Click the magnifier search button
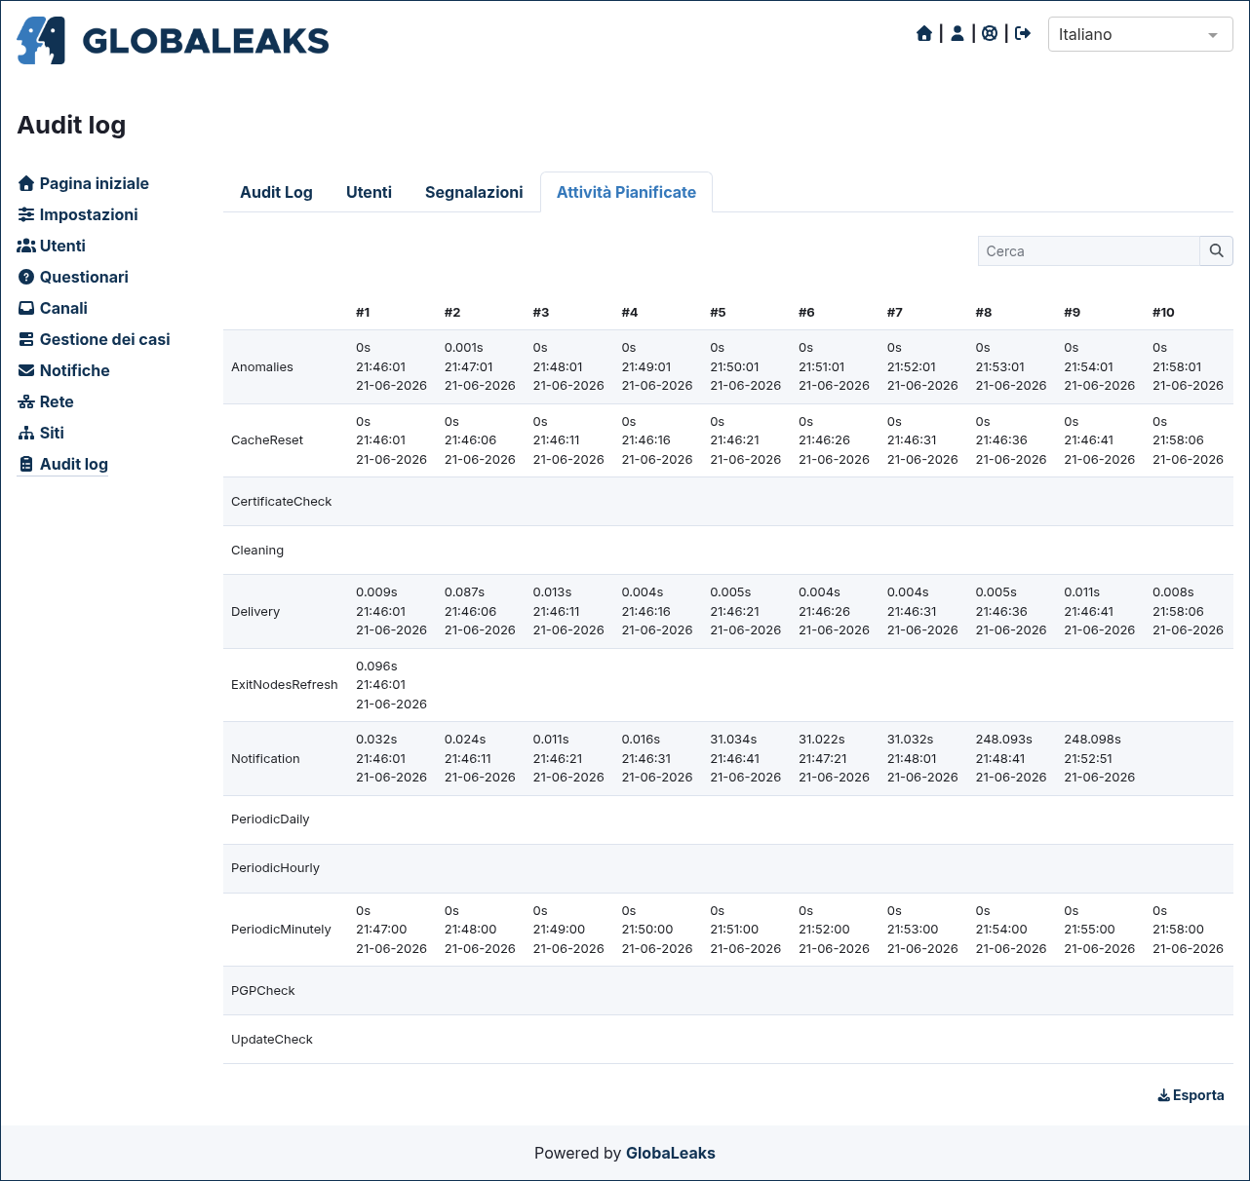The image size is (1250, 1181). pyautogui.click(x=1216, y=250)
